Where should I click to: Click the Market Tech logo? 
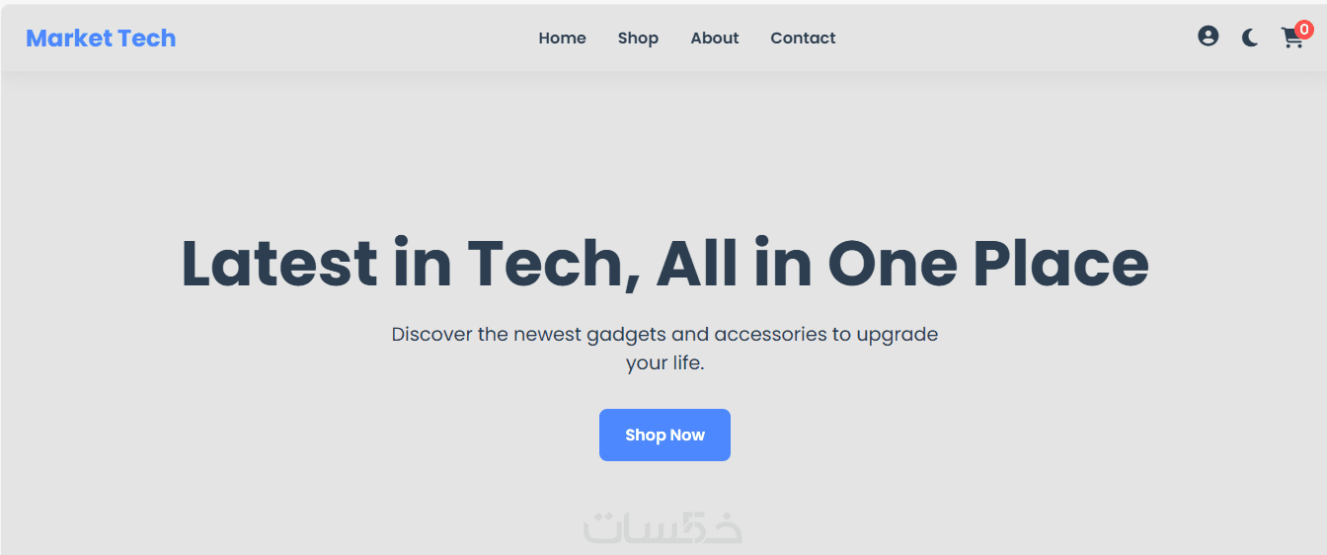pyautogui.click(x=101, y=39)
